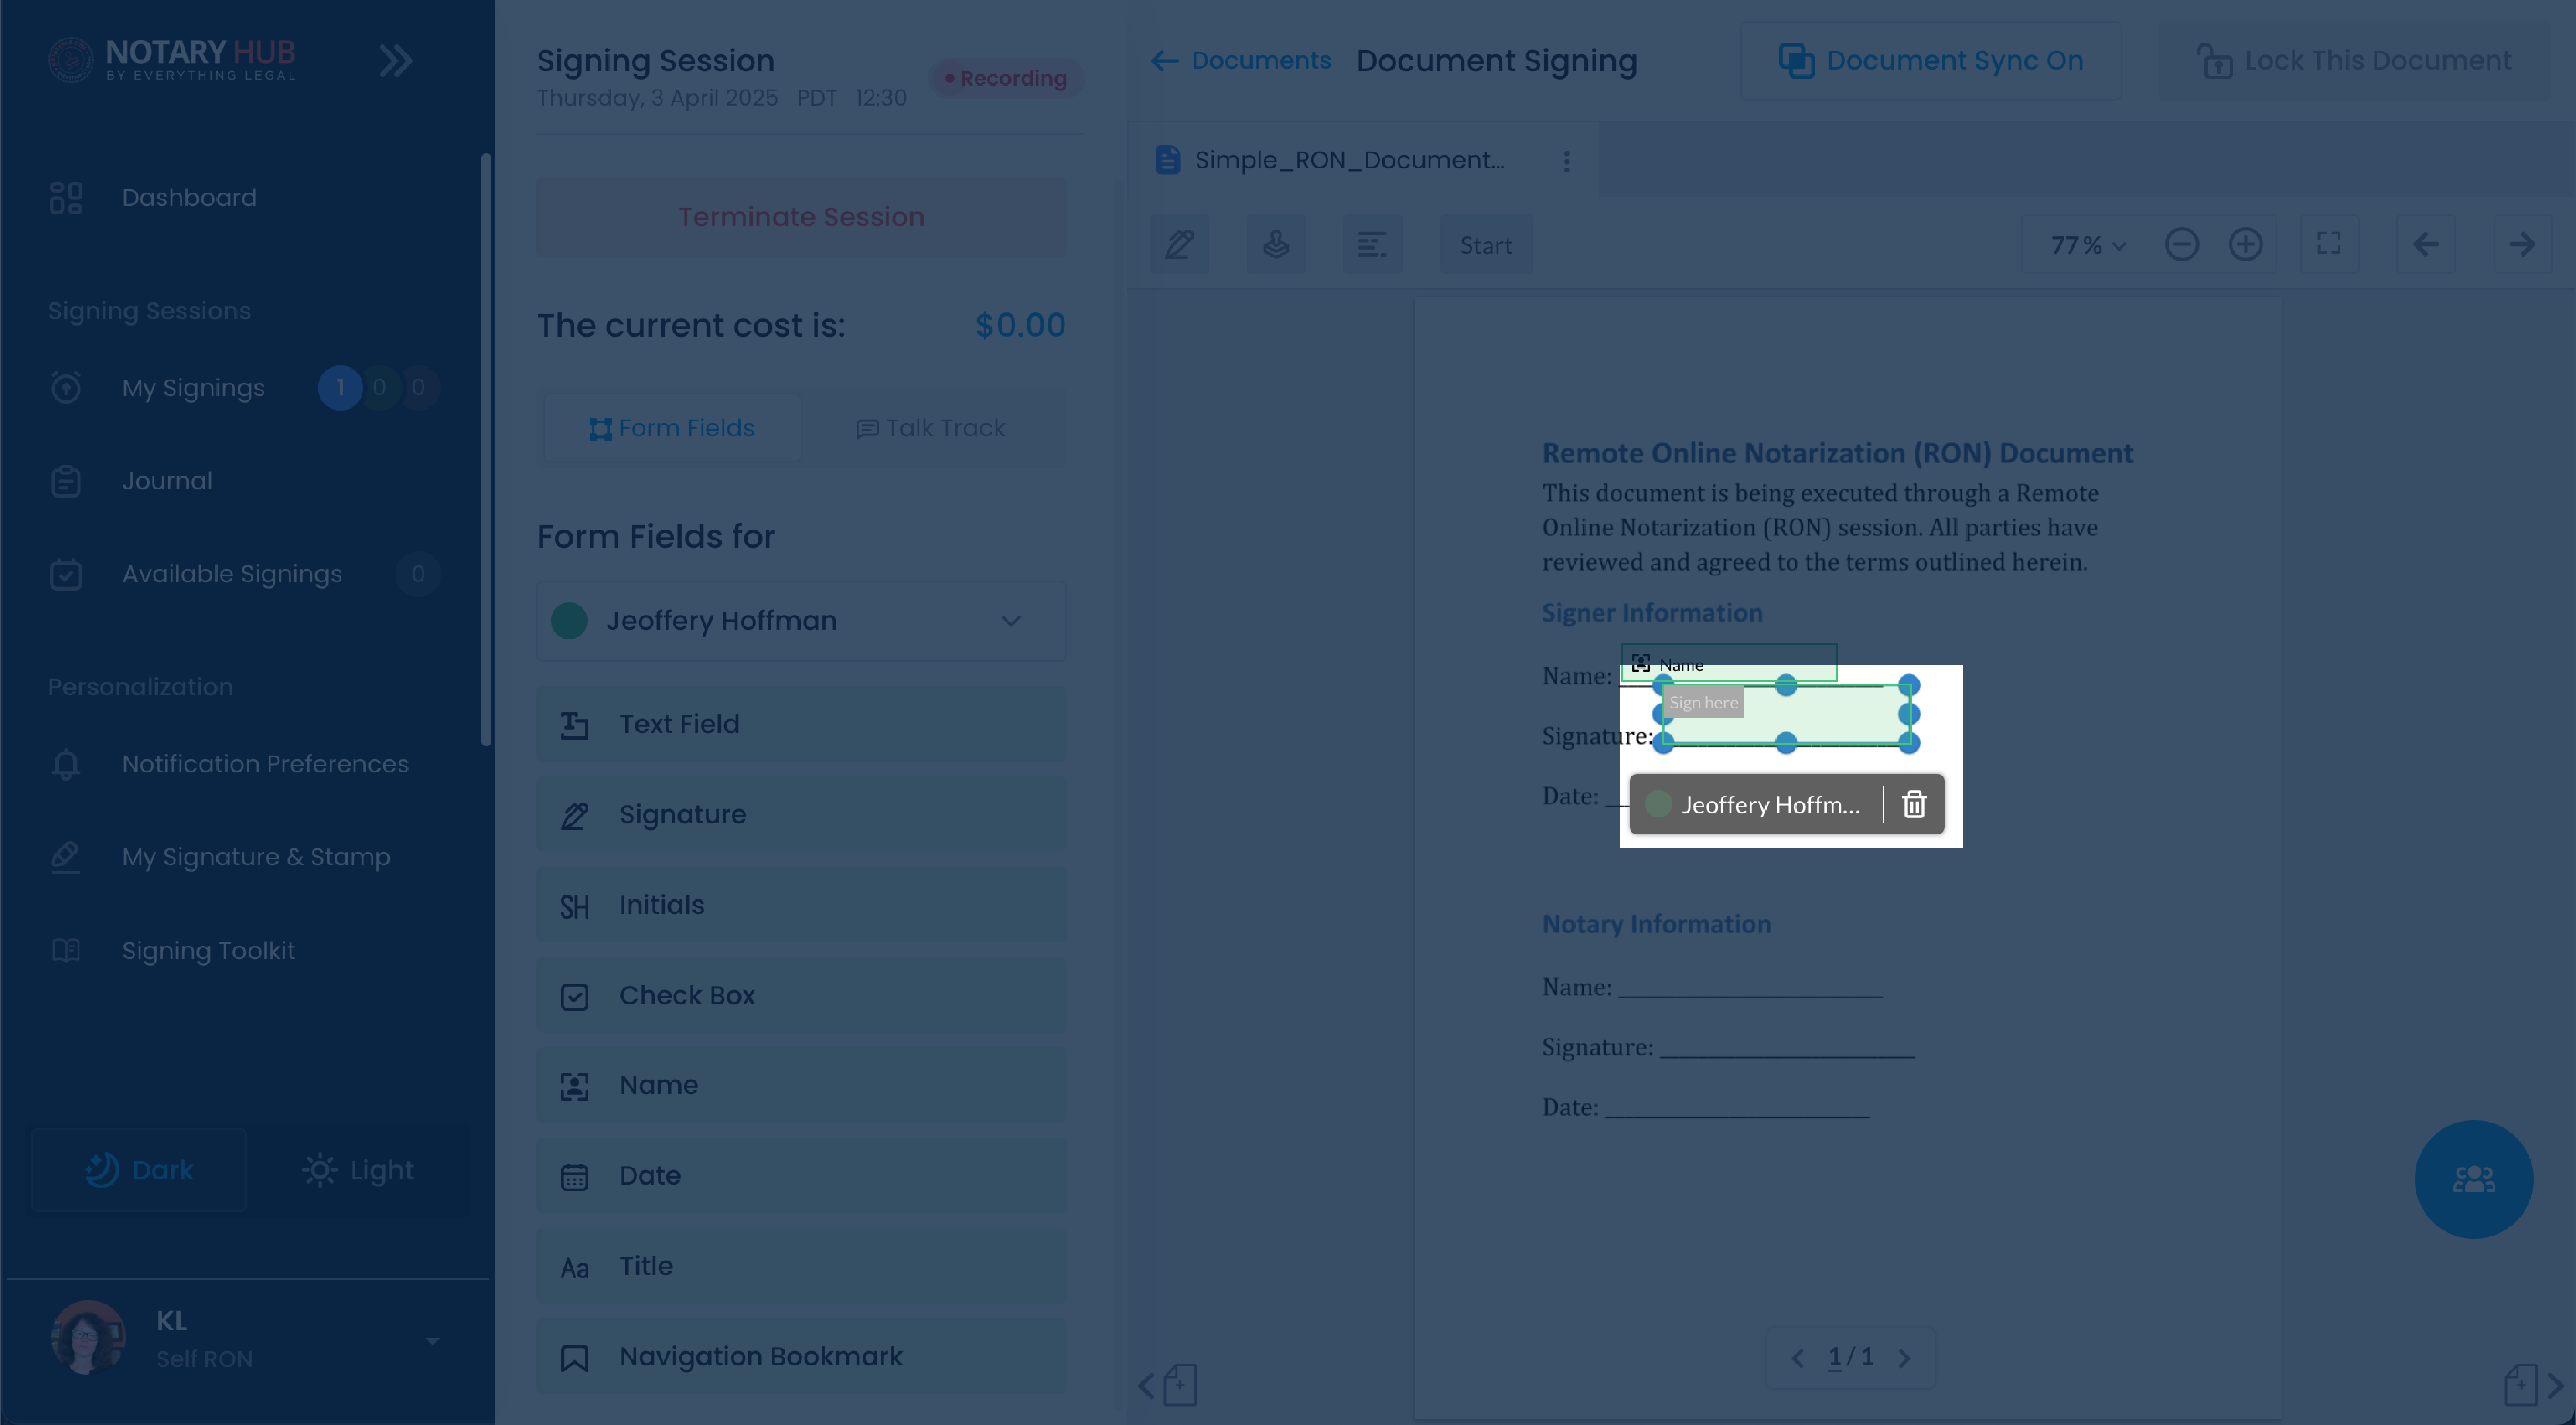Screen dimensions: 2576x1425
Task: Click the blue My Signings badge 1
Action: coord(340,388)
